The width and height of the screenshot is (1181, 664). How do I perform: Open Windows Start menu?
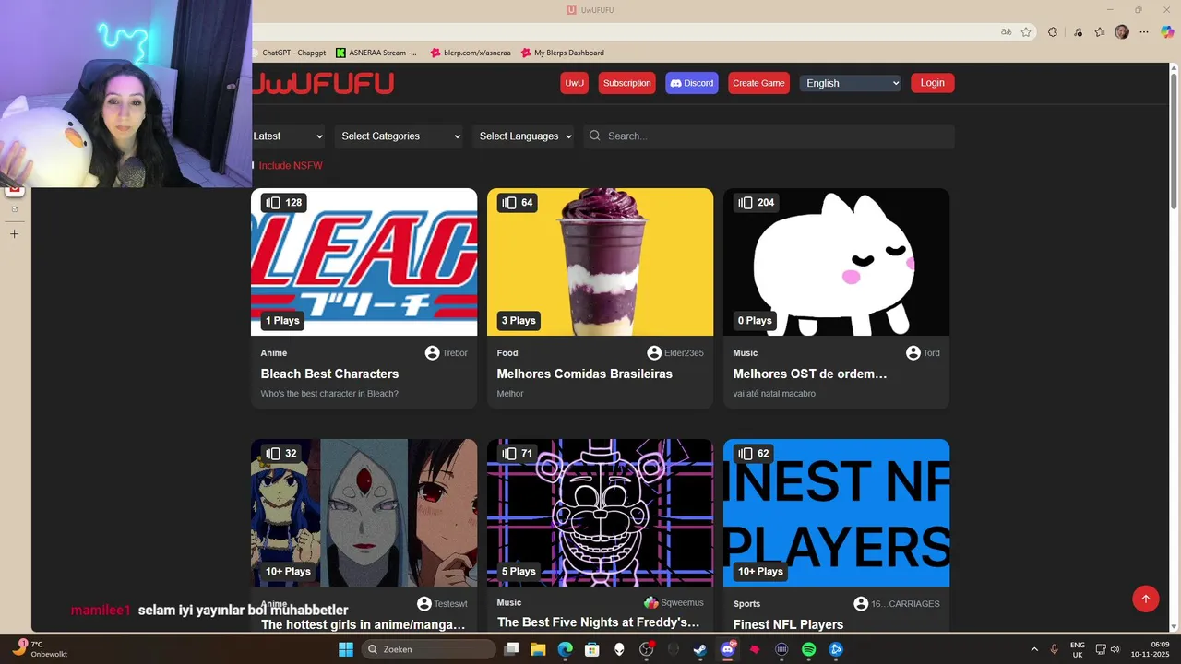click(x=346, y=649)
